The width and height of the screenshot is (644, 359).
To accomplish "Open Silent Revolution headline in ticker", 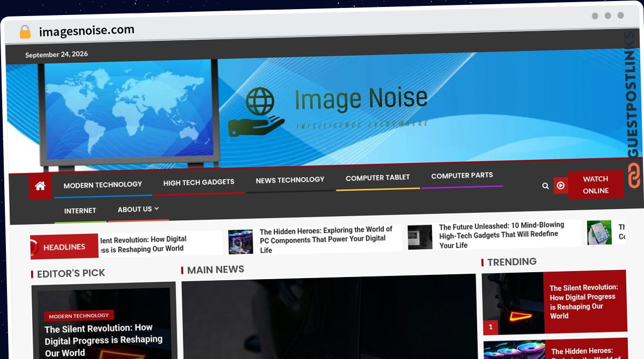I will click(x=143, y=244).
